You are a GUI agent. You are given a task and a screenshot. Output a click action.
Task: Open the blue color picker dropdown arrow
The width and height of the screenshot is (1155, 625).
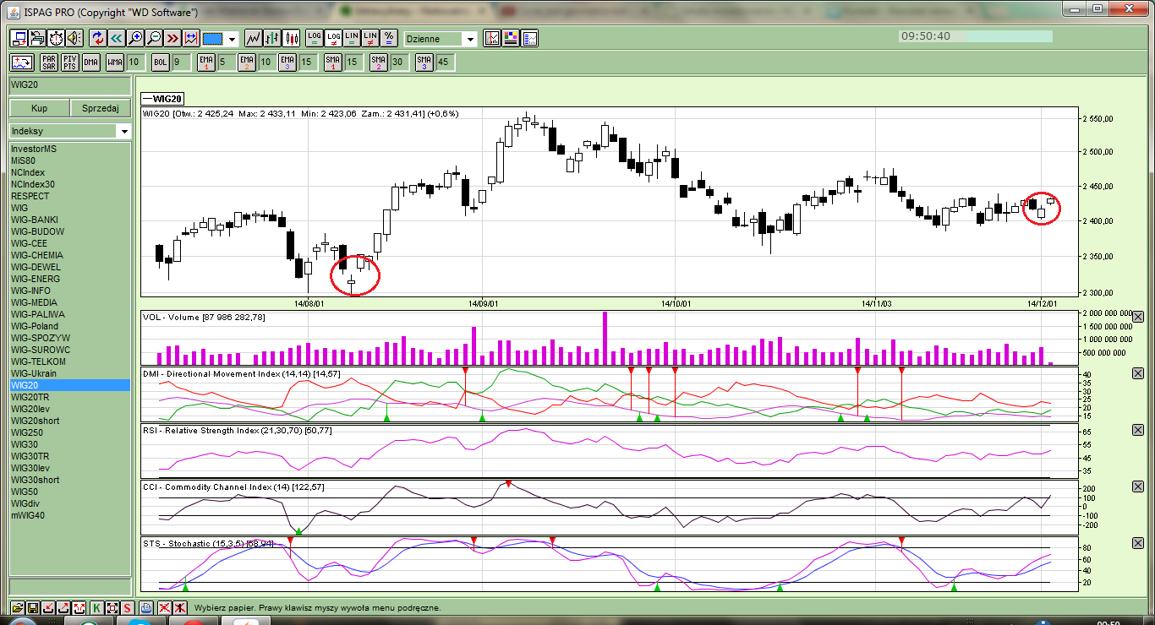click(x=232, y=39)
